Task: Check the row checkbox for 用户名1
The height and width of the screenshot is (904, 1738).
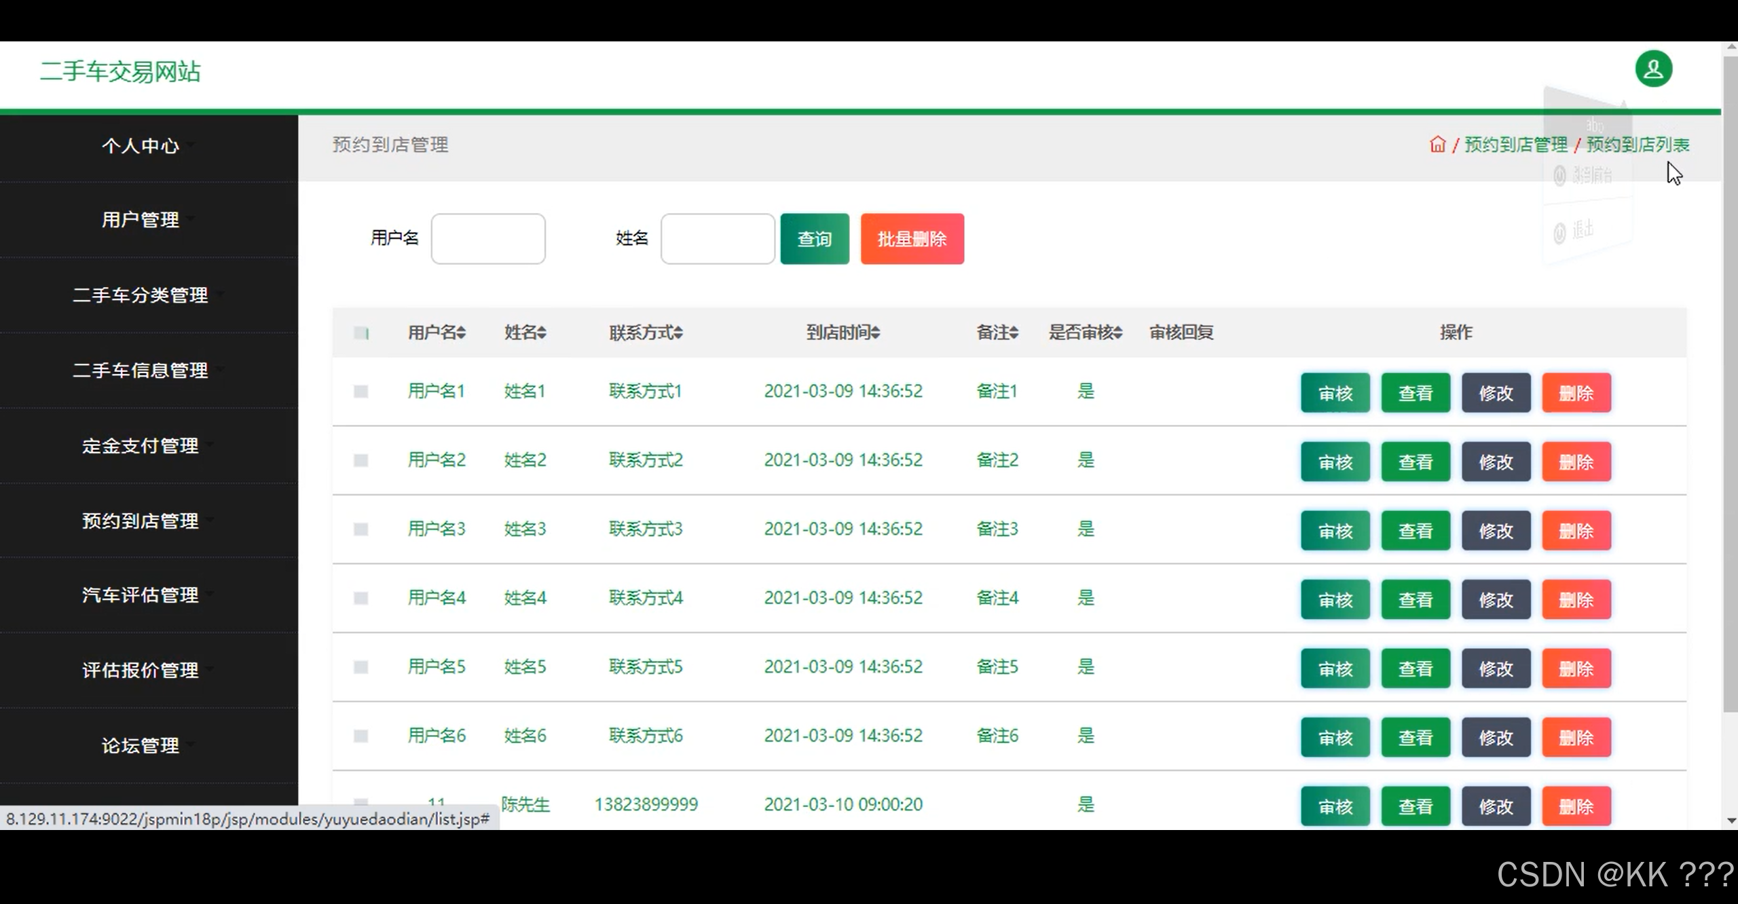Action: (361, 392)
